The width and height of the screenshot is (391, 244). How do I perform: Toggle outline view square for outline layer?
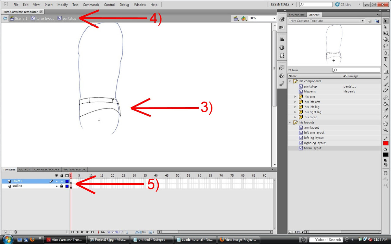(x=67, y=186)
